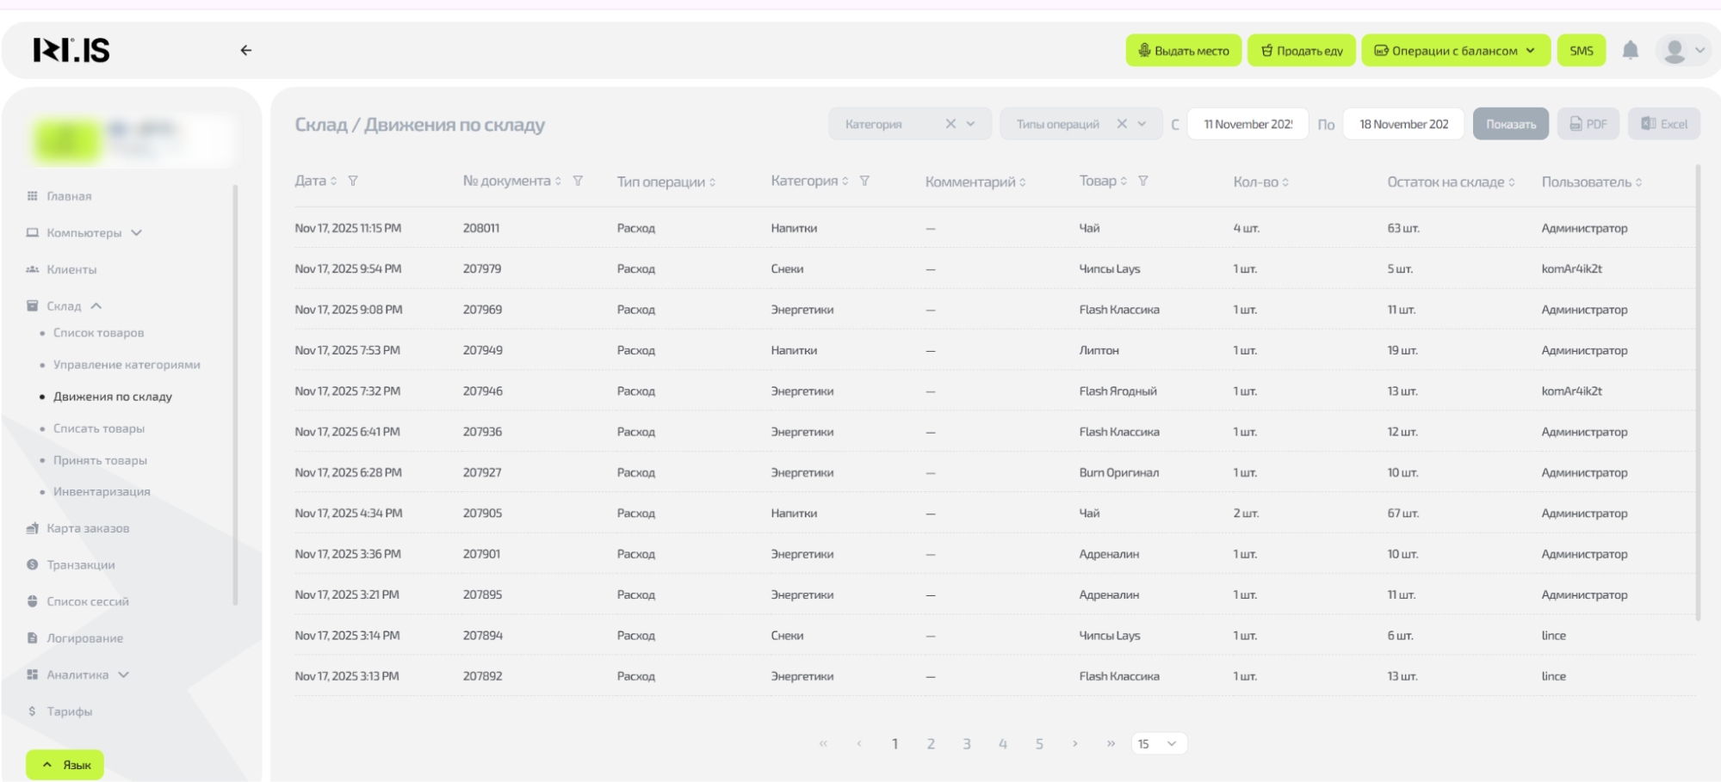Viewport: 1721px width, 782px height.
Task: Open the user avatar profile menu
Action: [x=1682, y=51]
